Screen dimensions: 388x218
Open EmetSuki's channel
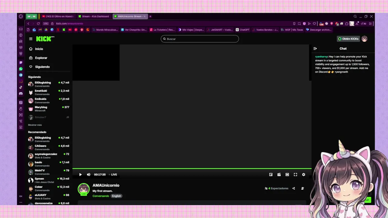(x=48, y=92)
